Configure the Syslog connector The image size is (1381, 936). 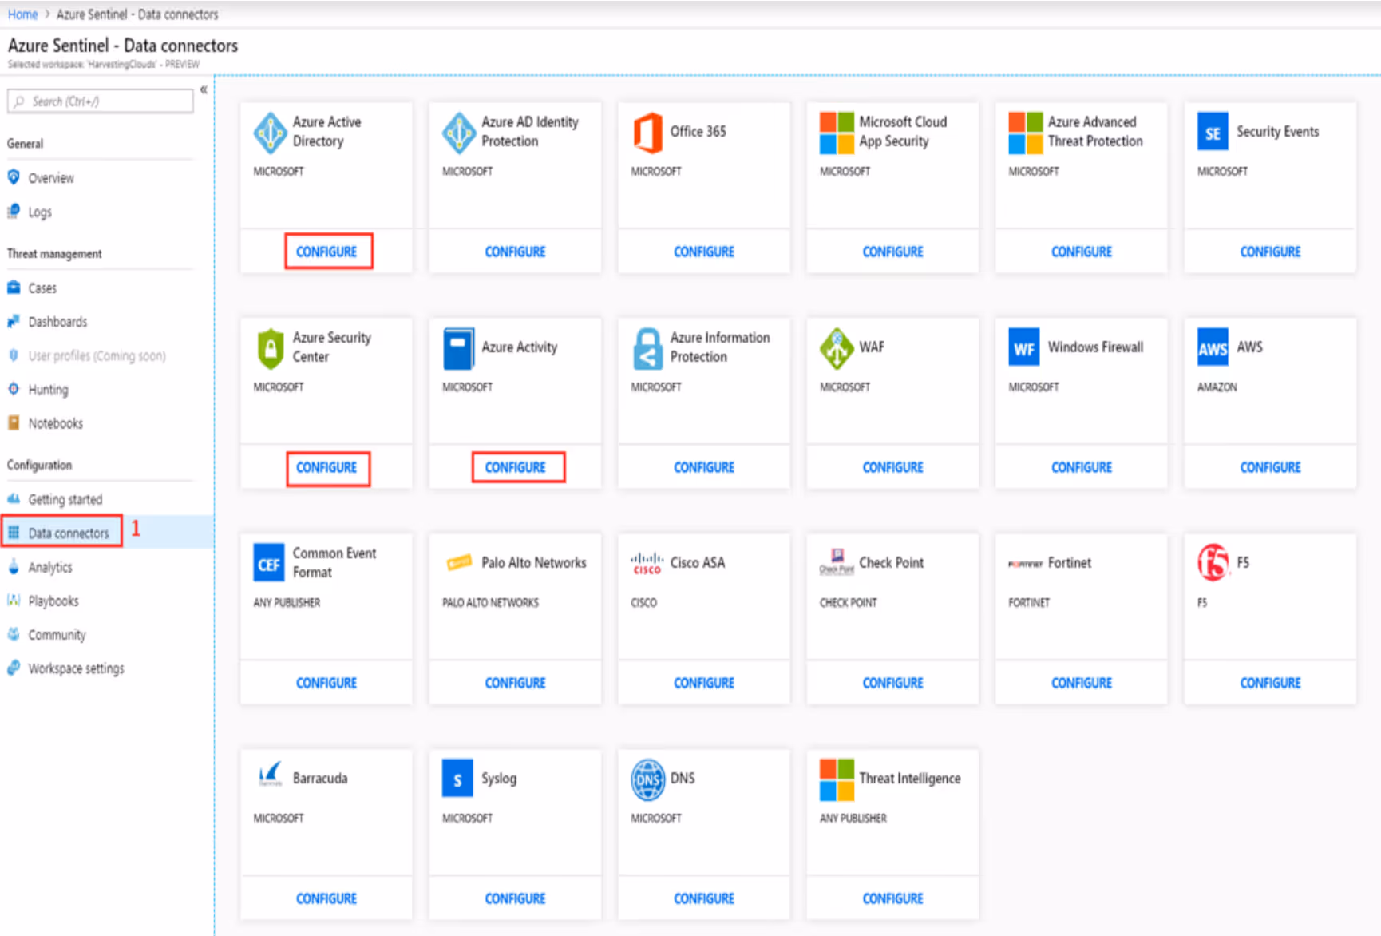pyautogui.click(x=516, y=898)
